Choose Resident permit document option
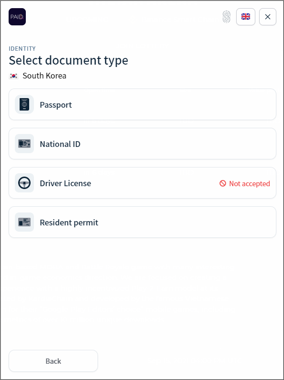The width and height of the screenshot is (284, 380). point(142,222)
